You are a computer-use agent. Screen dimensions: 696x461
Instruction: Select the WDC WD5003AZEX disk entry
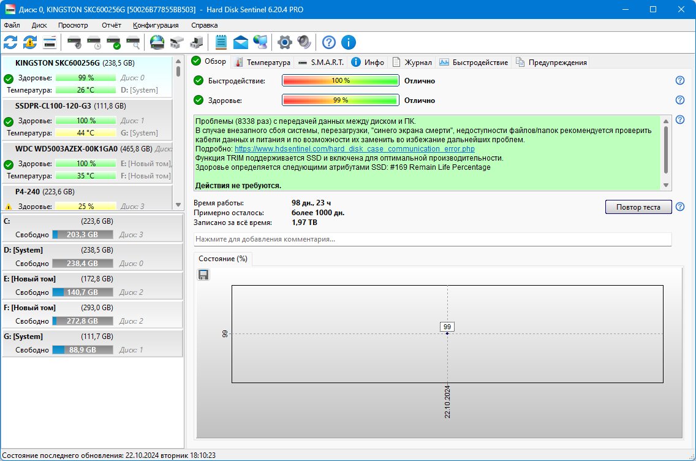click(88, 162)
